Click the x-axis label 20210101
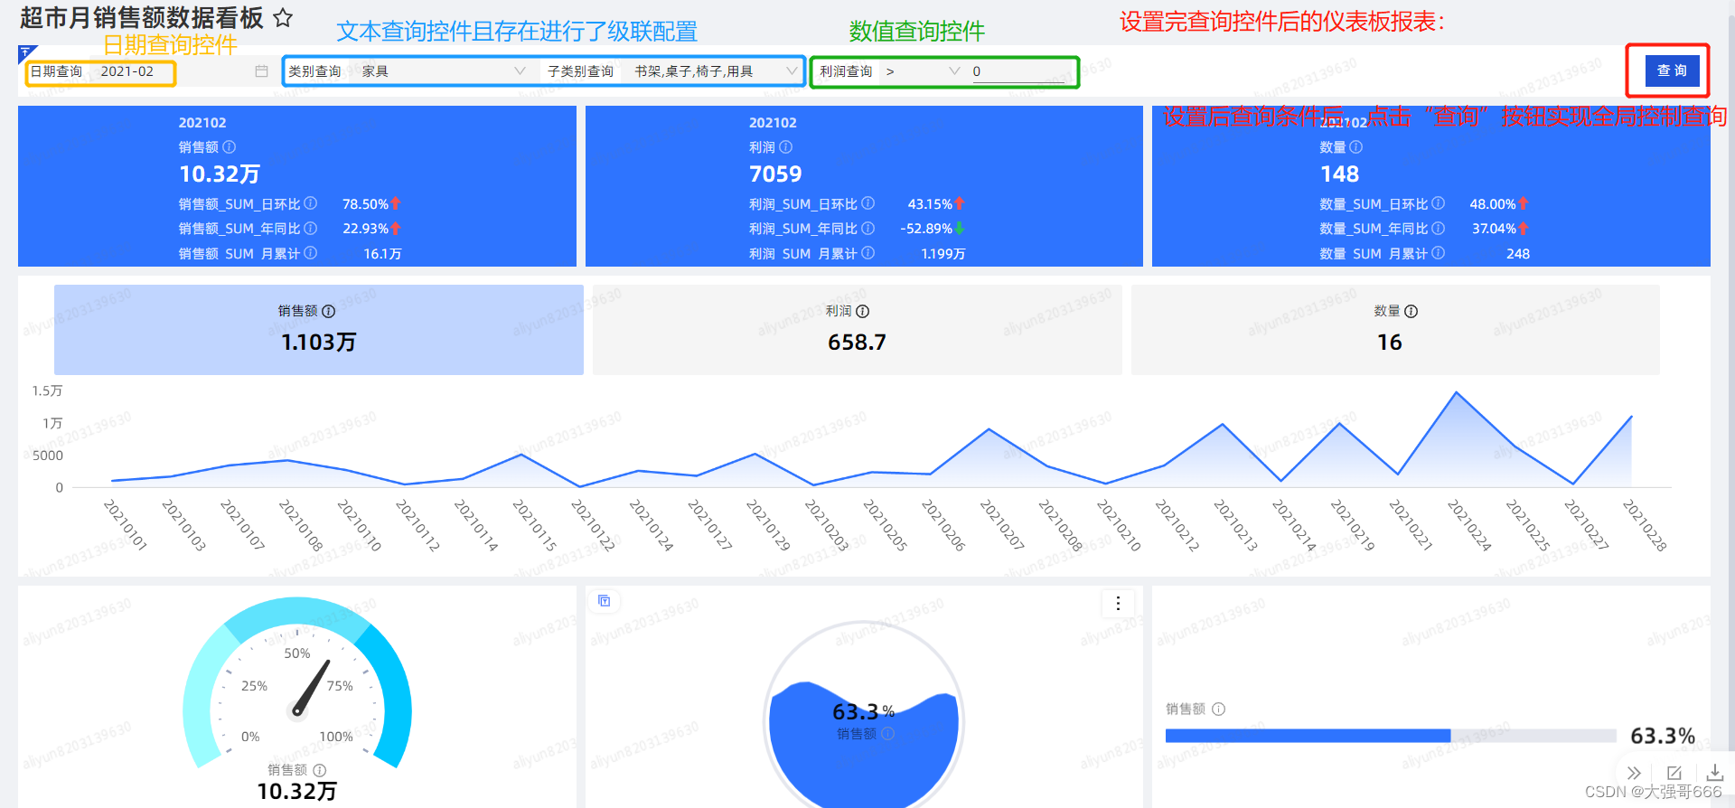Screen dimensions: 1735x808 tap(126, 525)
